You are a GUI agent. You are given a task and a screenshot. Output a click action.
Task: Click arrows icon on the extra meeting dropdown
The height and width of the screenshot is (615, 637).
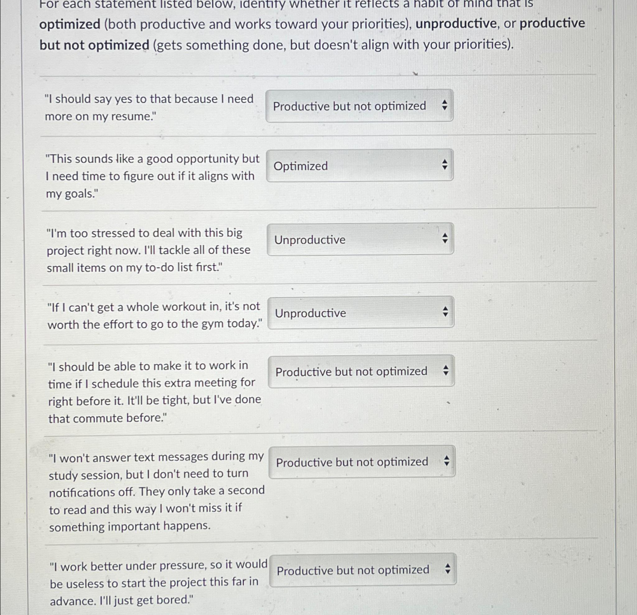(446, 370)
